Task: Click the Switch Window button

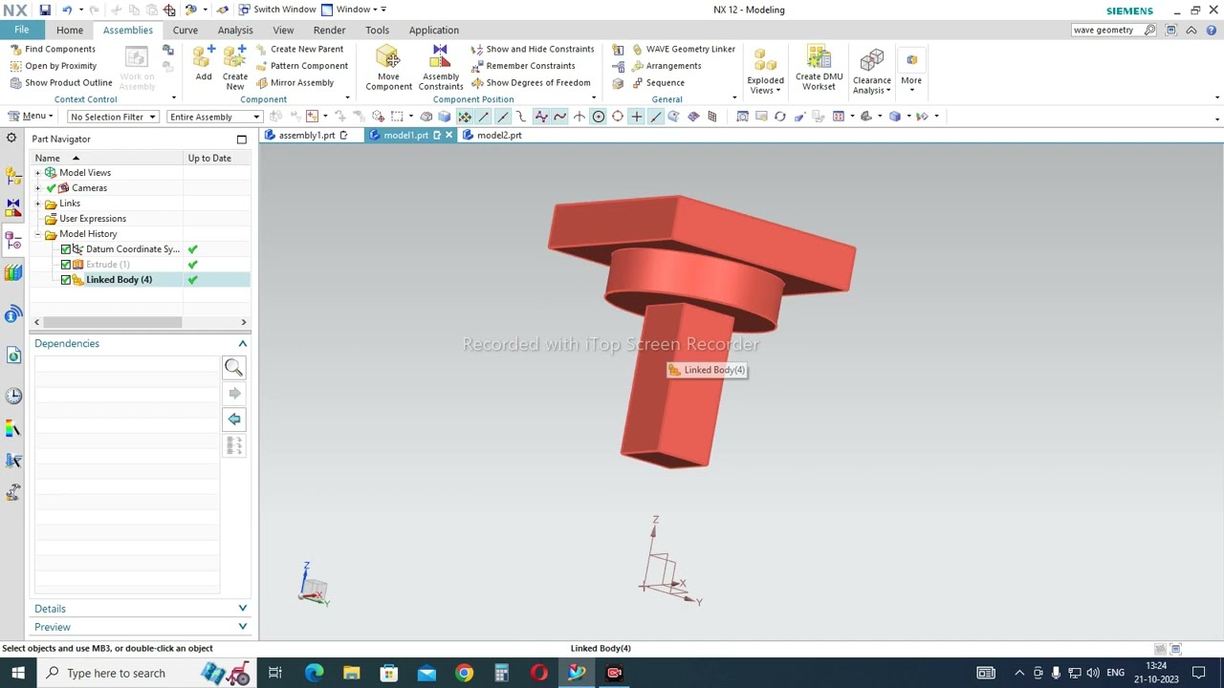Action: (277, 10)
